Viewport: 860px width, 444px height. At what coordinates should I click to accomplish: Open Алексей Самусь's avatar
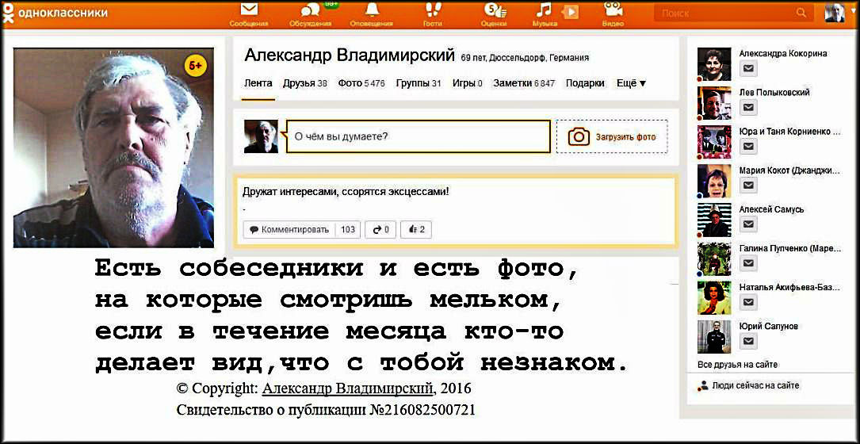tap(714, 220)
